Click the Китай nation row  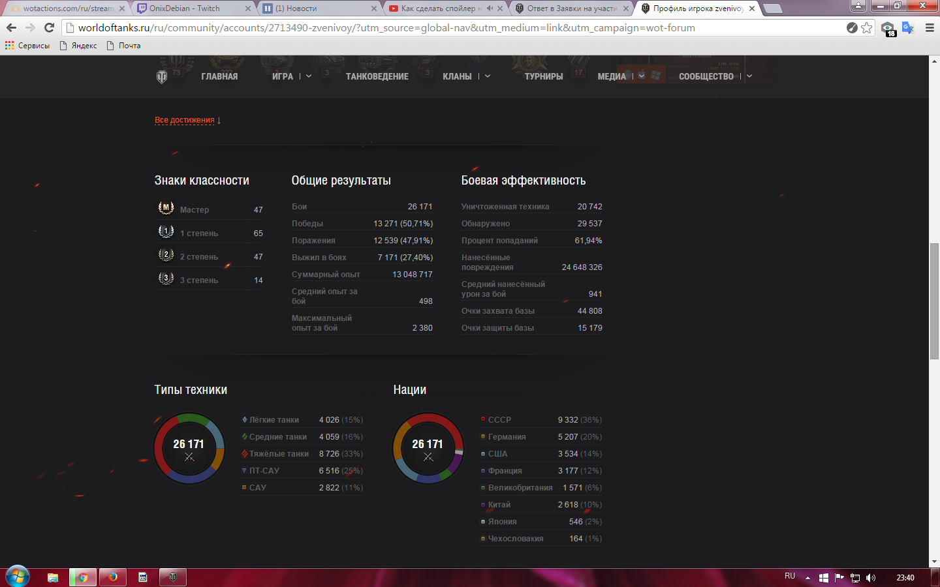click(x=541, y=505)
